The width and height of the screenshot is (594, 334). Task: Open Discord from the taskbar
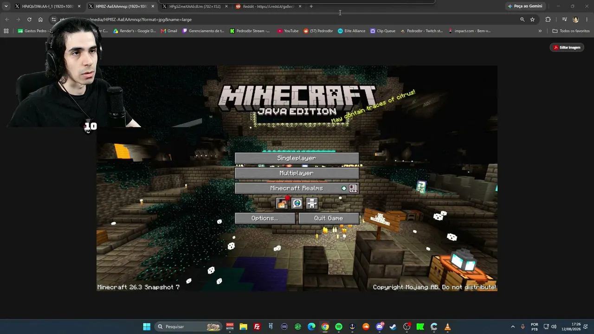click(x=380, y=327)
